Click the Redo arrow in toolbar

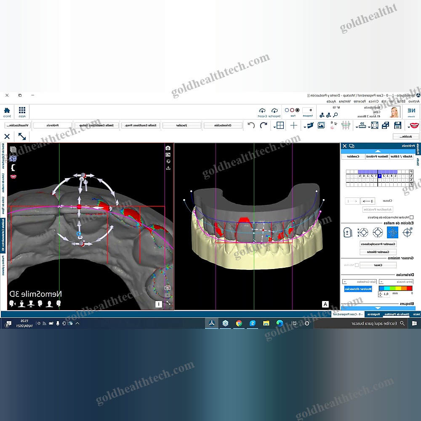click(264, 125)
